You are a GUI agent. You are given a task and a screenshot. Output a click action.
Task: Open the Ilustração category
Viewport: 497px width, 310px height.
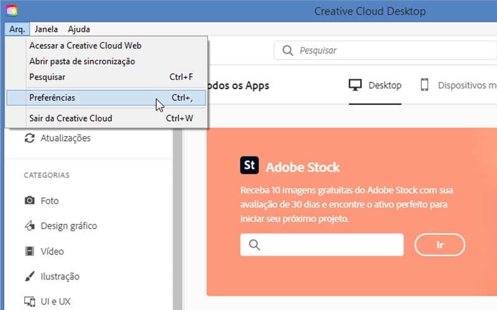[52, 277]
